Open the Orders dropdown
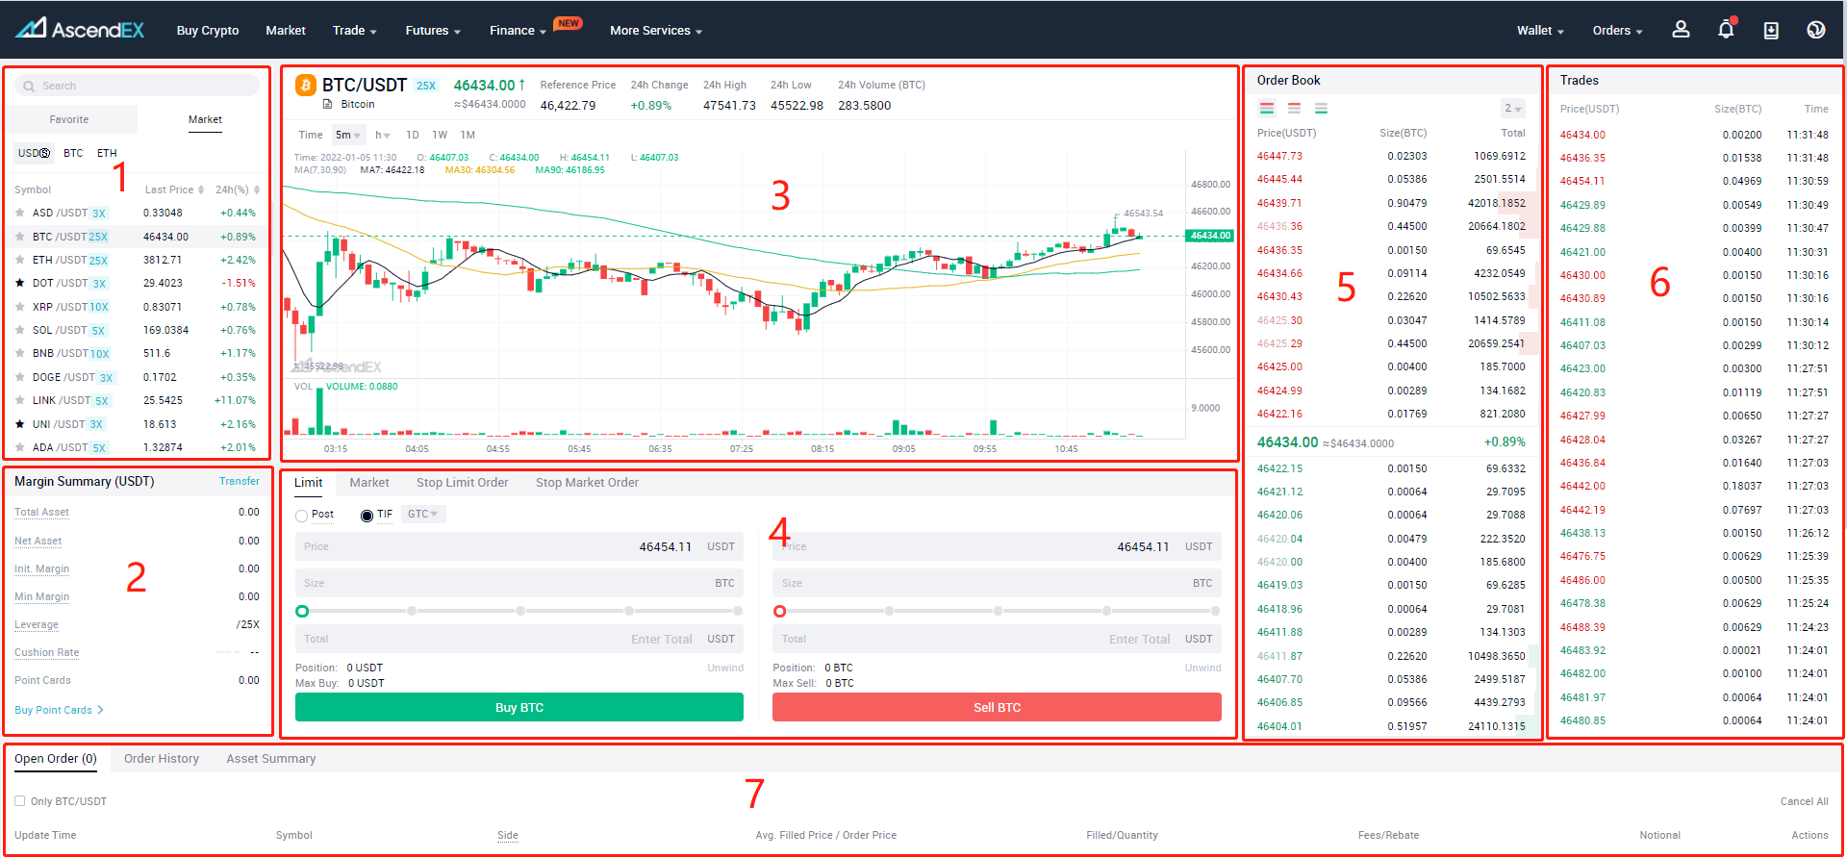 tap(1617, 31)
